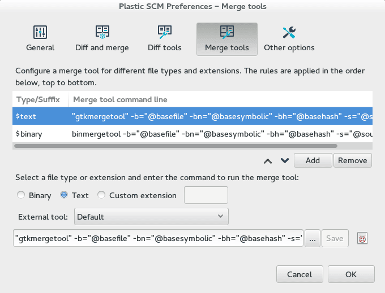Switch to the Diff tools section
The width and height of the screenshot is (385, 293).
165,39
